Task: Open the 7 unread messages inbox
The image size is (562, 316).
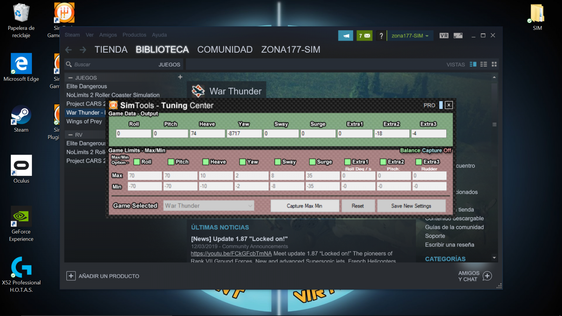Action: (364, 35)
